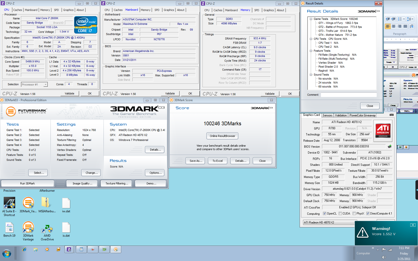The image size is (418, 261).
Task: Open PowerColor Giveaway tab in GPU-Z
Action: [x=362, y=115]
